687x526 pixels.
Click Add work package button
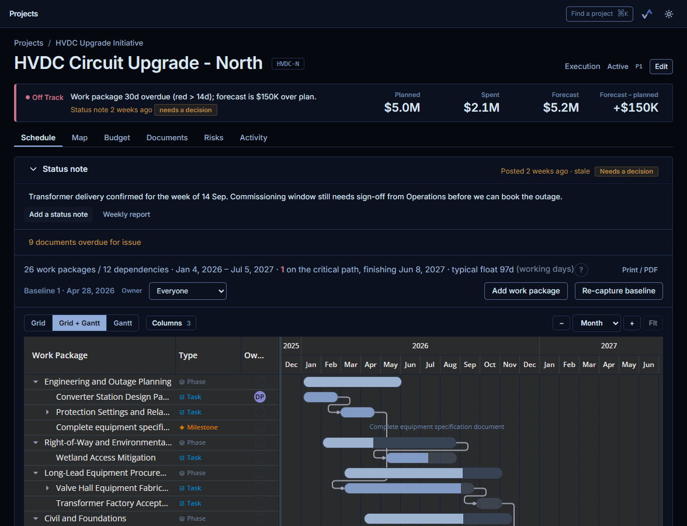(526, 291)
